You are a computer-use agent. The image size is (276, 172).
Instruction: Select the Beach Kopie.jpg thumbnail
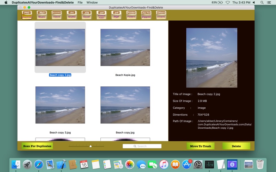click(125, 47)
